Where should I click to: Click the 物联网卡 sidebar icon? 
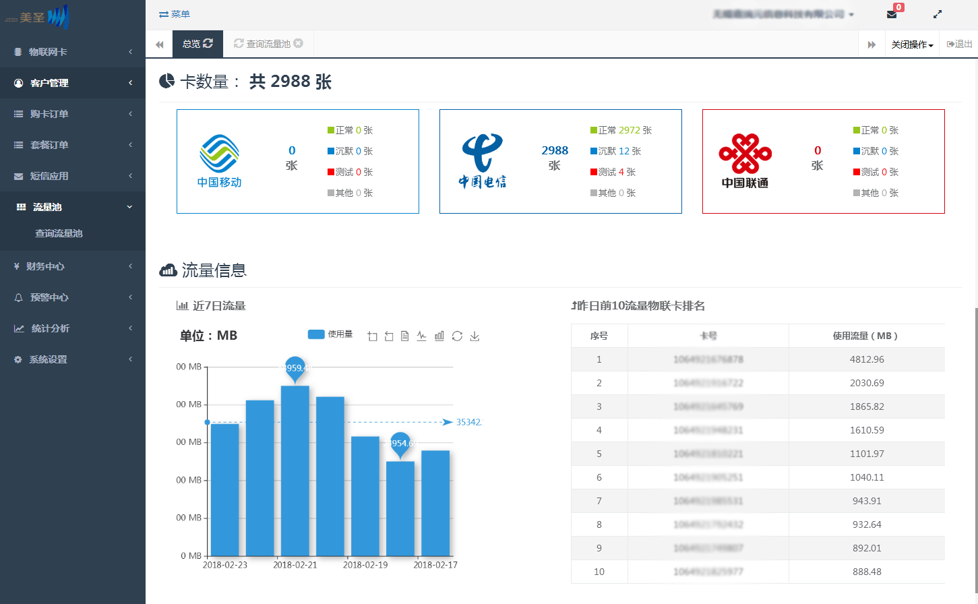click(x=18, y=52)
